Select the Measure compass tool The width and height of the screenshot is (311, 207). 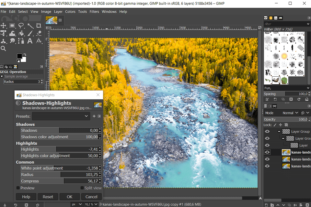pyautogui.click(x=39, y=41)
